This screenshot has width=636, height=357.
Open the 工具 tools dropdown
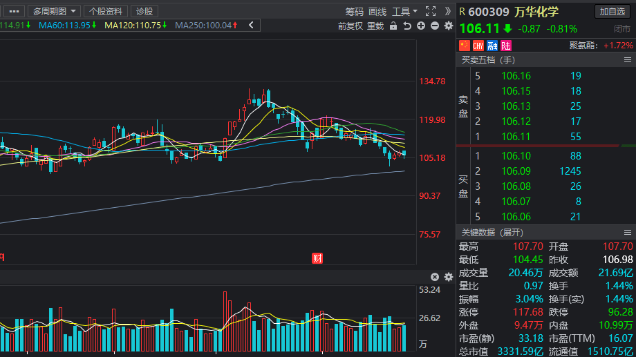tap(404, 11)
